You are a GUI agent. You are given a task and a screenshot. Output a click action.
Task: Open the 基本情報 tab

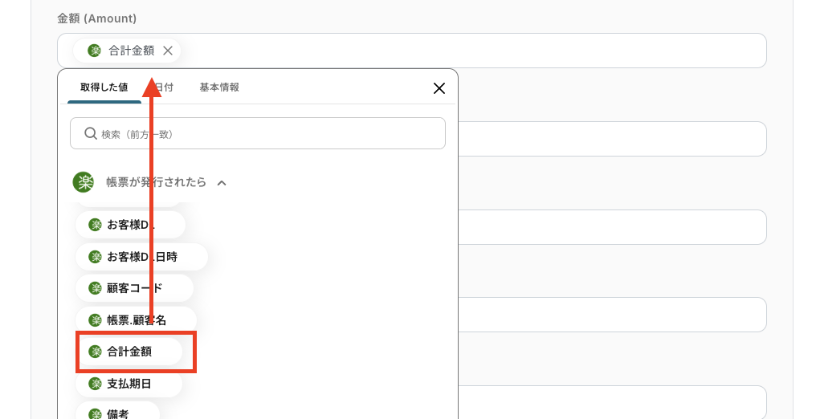click(219, 87)
